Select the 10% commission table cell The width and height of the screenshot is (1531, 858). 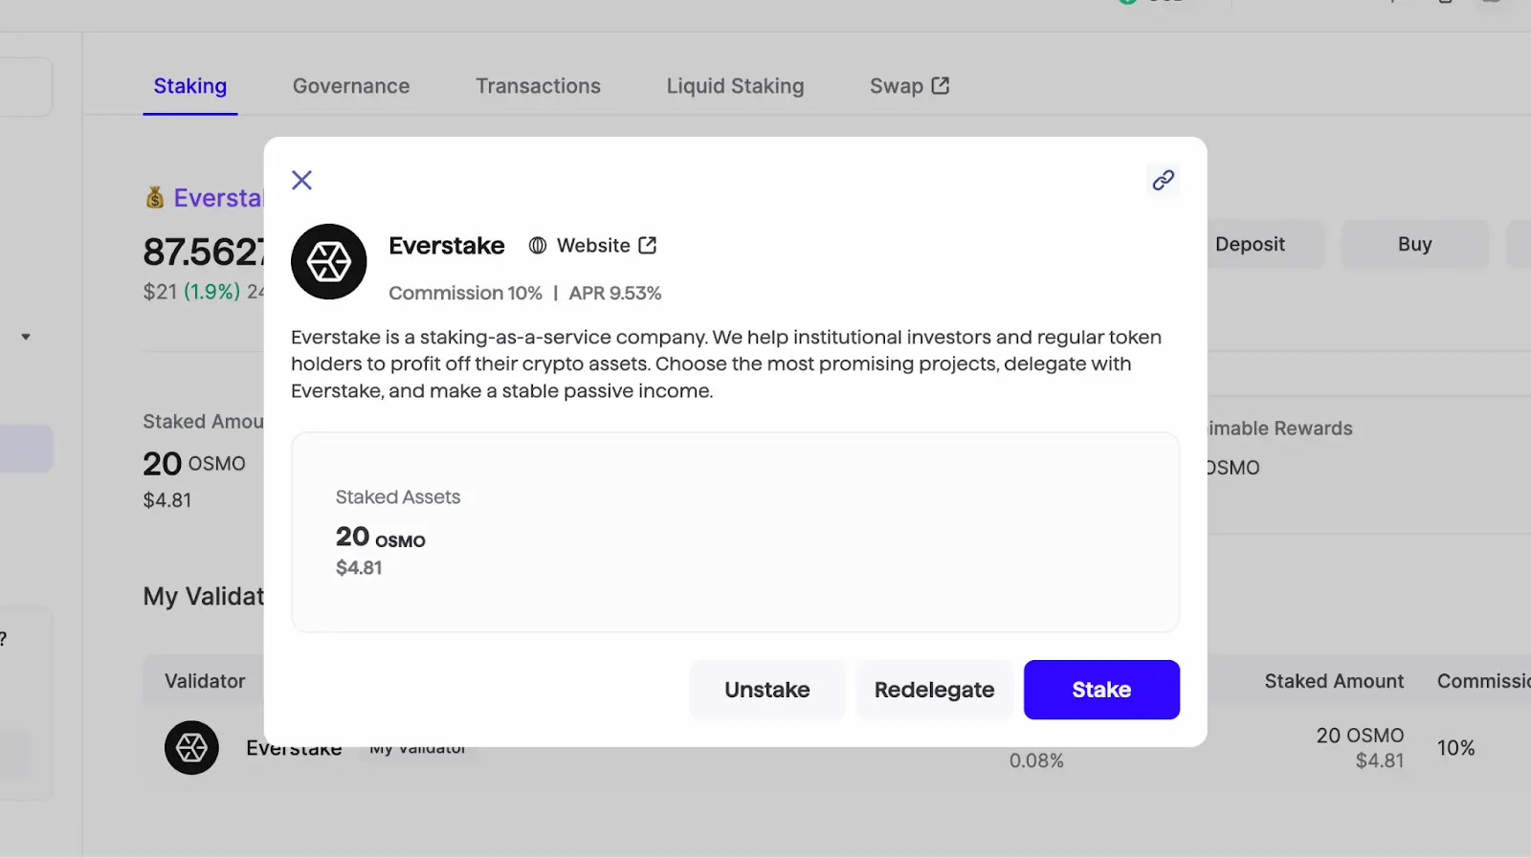coord(1455,748)
